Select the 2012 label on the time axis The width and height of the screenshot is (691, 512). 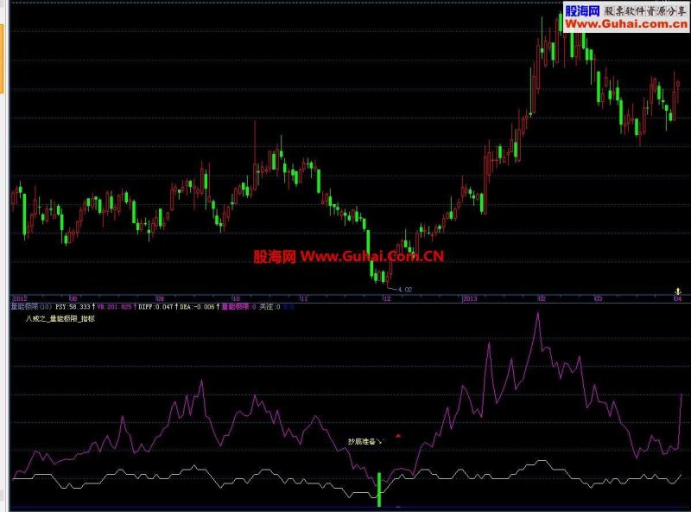[20, 299]
